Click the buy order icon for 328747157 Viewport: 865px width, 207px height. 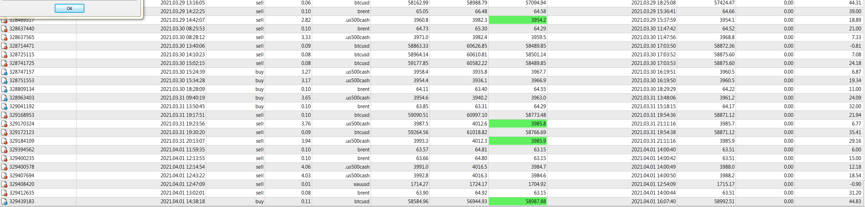coord(4,72)
